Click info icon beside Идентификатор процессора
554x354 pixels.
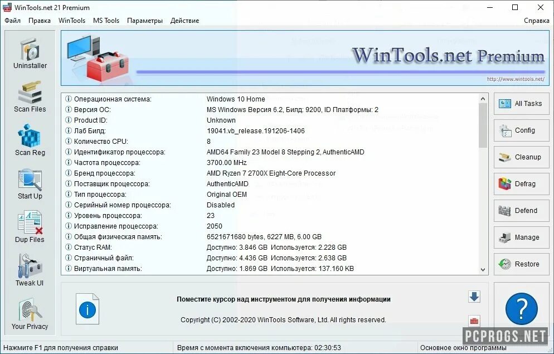[69, 152]
